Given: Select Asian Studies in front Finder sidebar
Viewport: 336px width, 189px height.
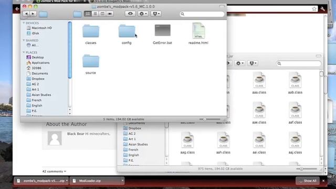Looking at the screenshot, I should tap(39, 94).
